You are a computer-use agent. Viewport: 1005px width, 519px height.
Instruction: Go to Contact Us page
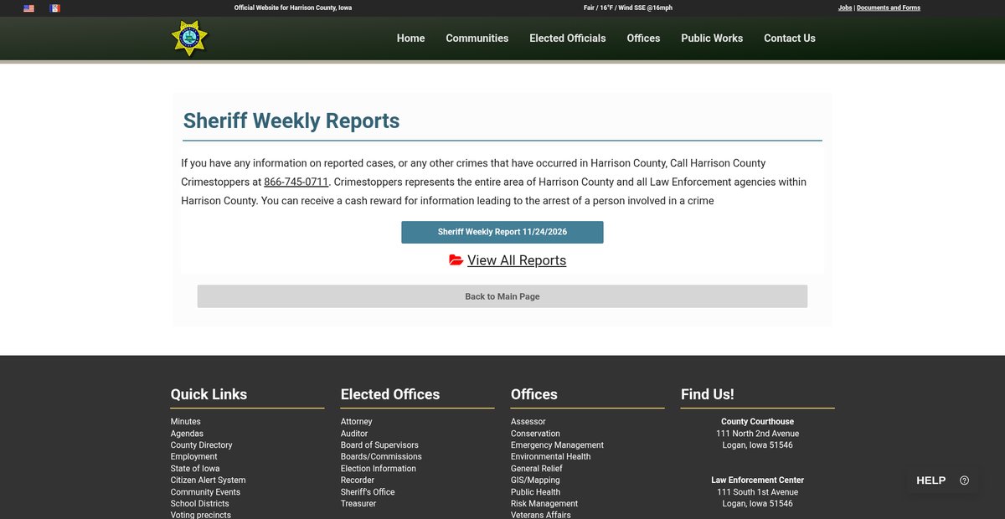click(789, 39)
